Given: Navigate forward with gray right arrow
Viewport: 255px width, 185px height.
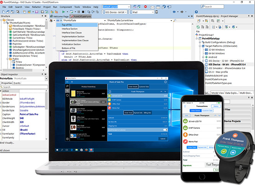Looking at the screenshot, I should [182, 12].
